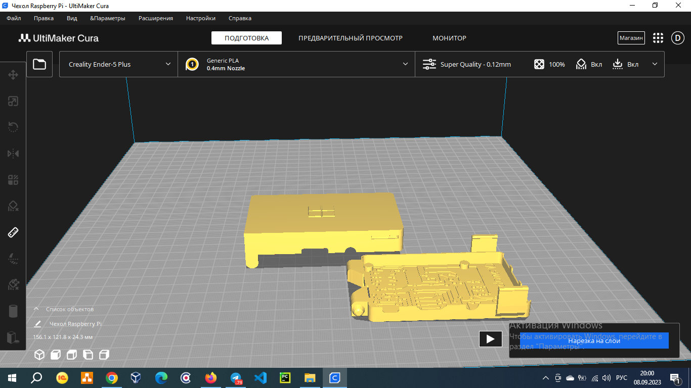
Task: Click the open file folder icon
Action: tap(39, 64)
